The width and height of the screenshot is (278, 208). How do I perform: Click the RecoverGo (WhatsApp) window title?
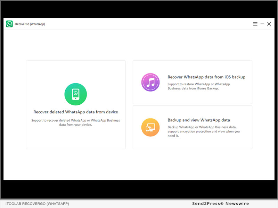pos(30,24)
